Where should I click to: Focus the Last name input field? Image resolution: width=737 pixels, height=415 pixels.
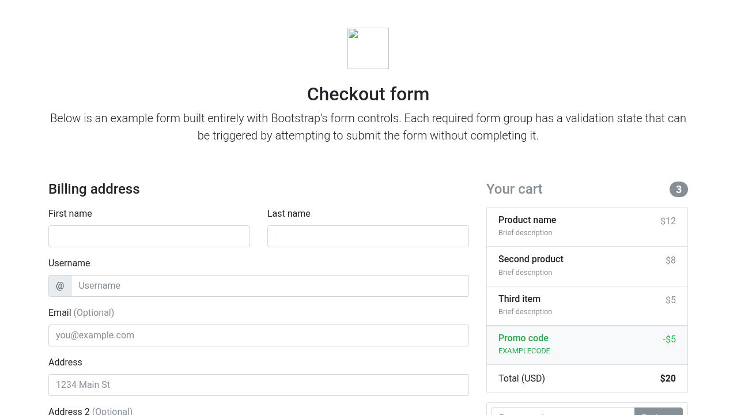click(x=368, y=236)
